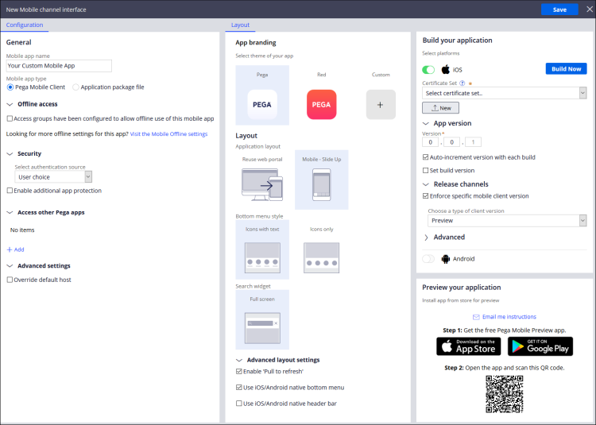Click the Custom theme plus icon
The image size is (596, 425).
click(x=381, y=104)
